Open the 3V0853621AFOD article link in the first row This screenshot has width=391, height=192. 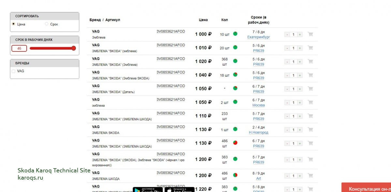click(x=170, y=31)
